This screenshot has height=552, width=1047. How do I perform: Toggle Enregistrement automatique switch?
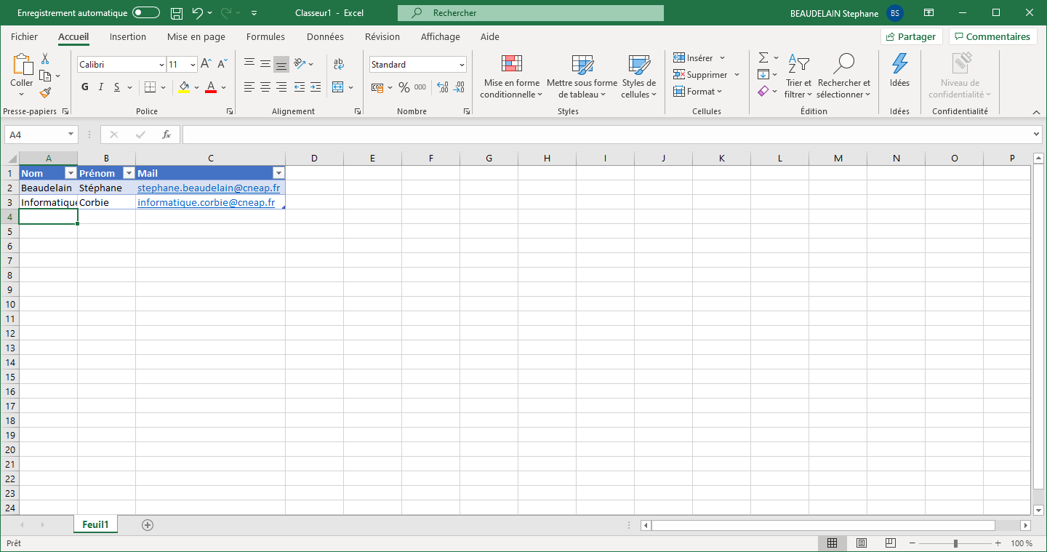[x=146, y=13]
